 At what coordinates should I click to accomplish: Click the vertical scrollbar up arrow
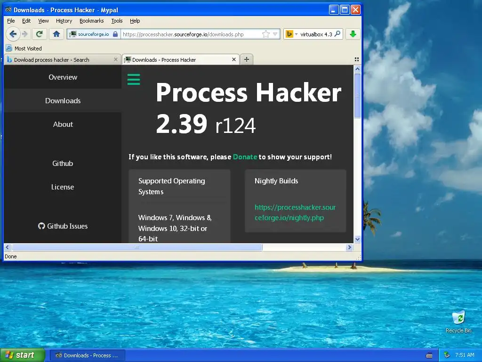click(x=357, y=69)
